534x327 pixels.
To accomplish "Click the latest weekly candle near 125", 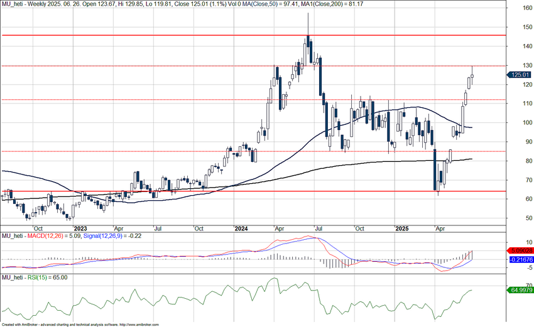I will (472, 76).
